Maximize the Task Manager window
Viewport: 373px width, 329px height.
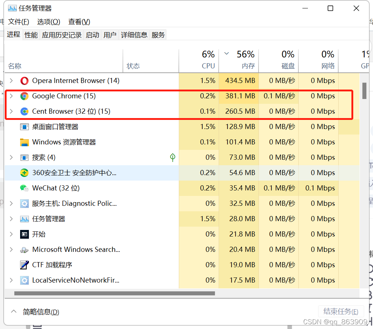coord(330,8)
